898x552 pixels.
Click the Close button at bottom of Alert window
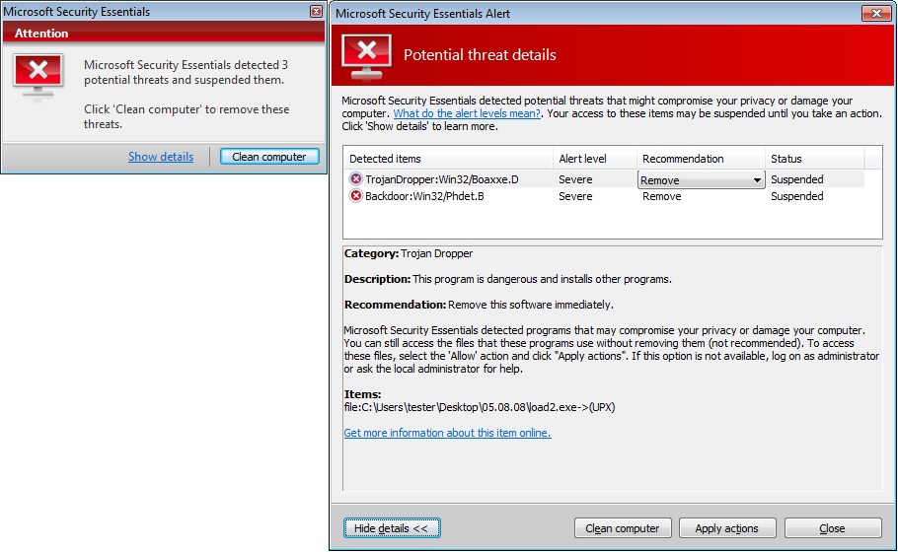pos(832,528)
